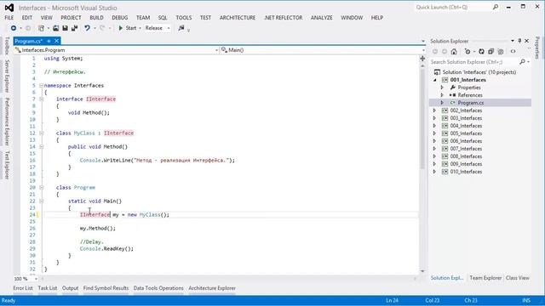The image size is (545, 306).
Task: Click the Undo toolbar icon
Action: (x=87, y=28)
